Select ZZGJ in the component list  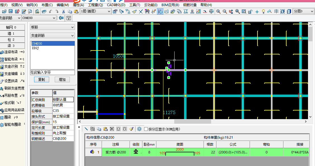(x=52, y=48)
